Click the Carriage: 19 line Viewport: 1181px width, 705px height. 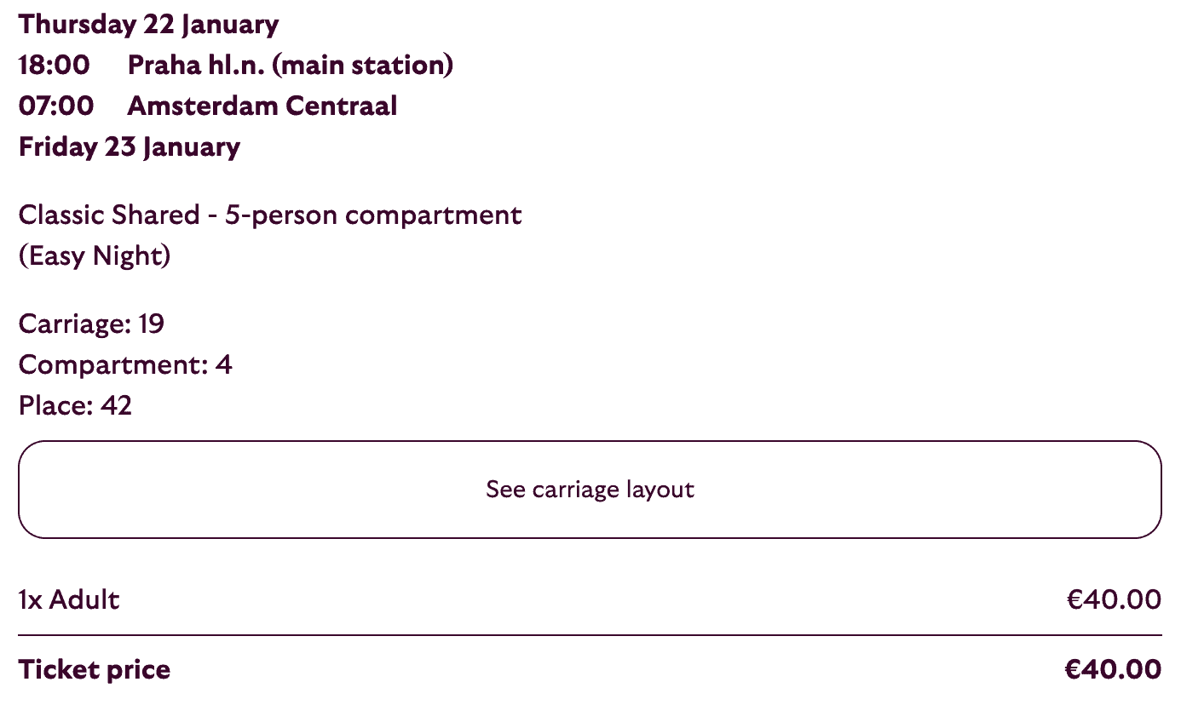(91, 324)
